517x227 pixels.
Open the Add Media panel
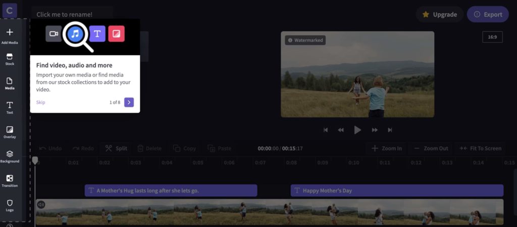[x=10, y=36]
